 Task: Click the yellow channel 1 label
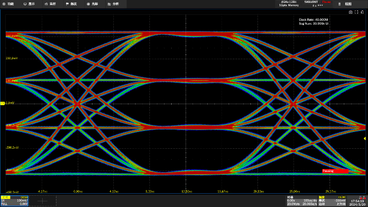pos(6,197)
